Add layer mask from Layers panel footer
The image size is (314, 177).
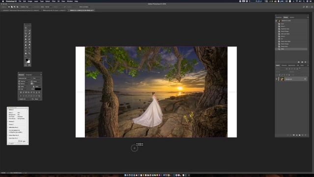pyautogui.click(x=294, y=135)
